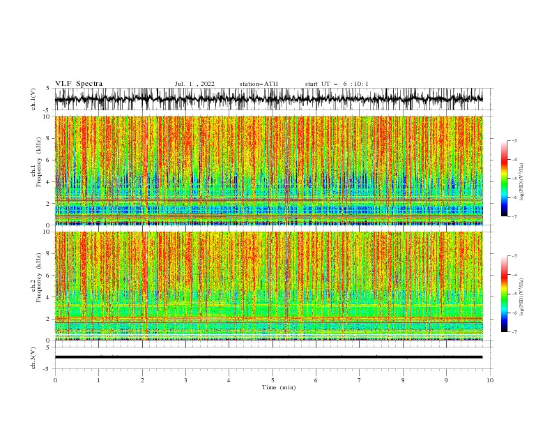Click the "ch.3(V)" waveform axis label

pyautogui.click(x=33, y=358)
